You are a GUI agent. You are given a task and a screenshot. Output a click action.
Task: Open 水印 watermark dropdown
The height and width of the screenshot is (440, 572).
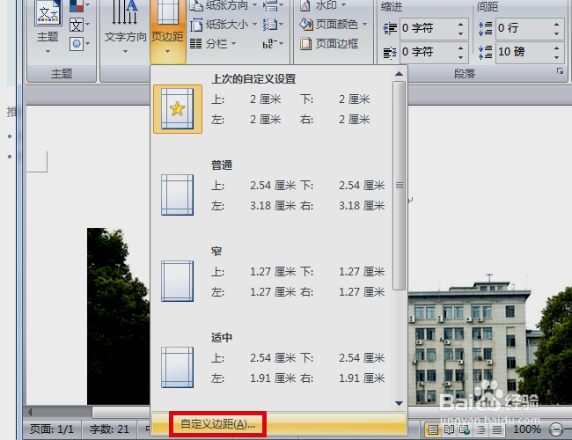tap(322, 5)
